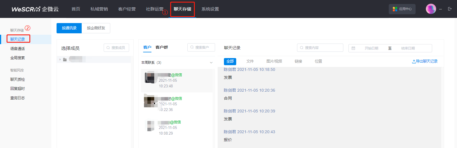Open 聊天质检 in the sidebar

[x=17, y=79]
